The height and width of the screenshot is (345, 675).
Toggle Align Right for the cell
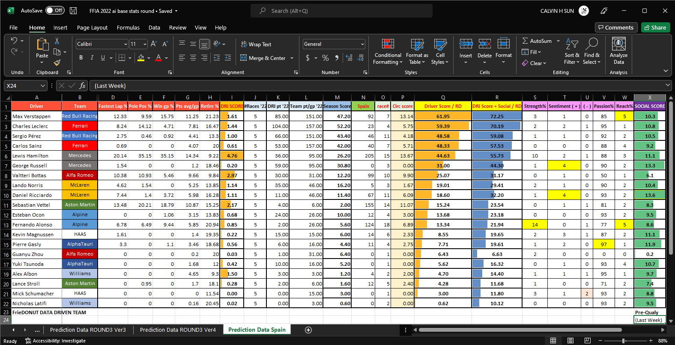click(x=204, y=57)
